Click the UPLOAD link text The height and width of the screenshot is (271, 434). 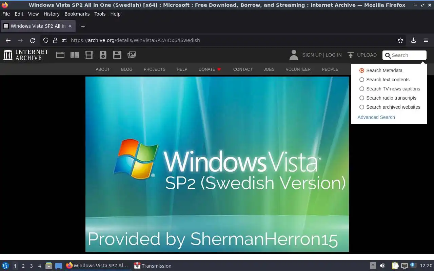tap(367, 55)
